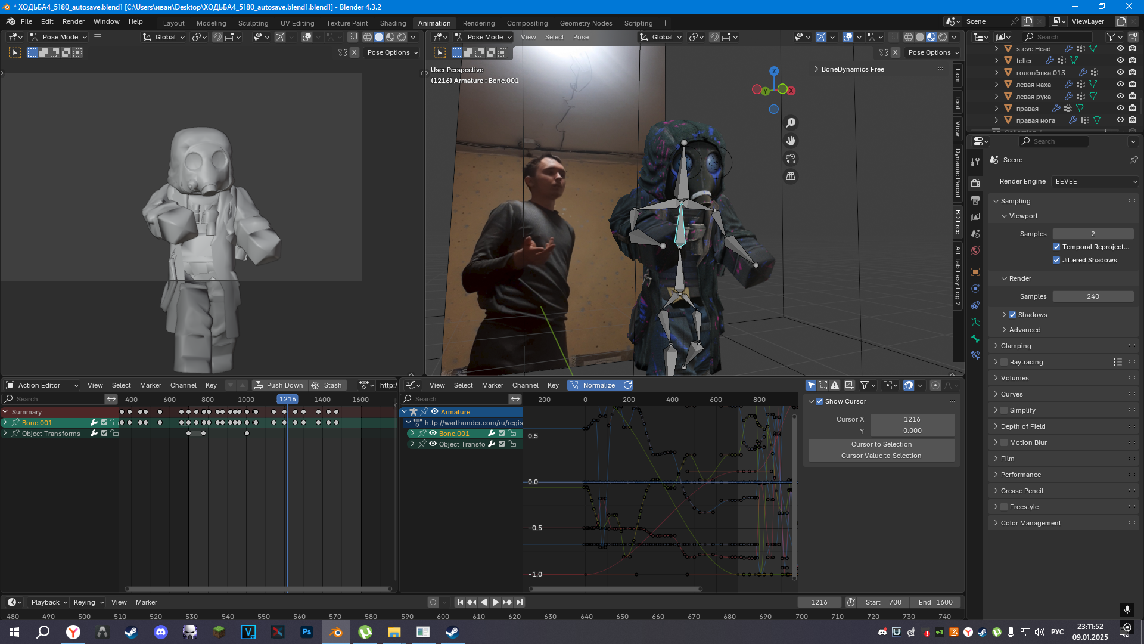Jump to the animation start frame
Viewport: 1144px width, 644px height.
(460, 602)
